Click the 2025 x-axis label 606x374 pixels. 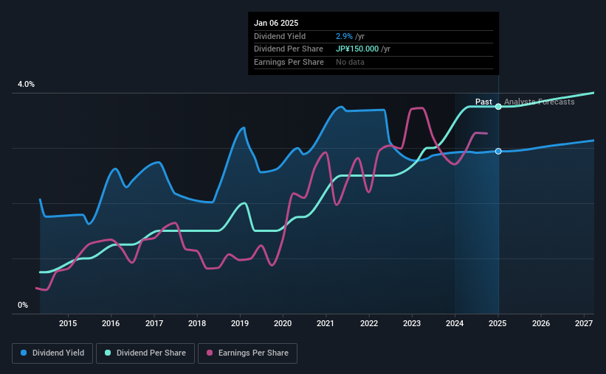(497, 323)
